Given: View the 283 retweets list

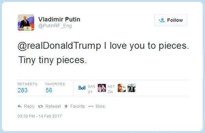Looking at the screenshot, I should pyautogui.click(x=23, y=90).
